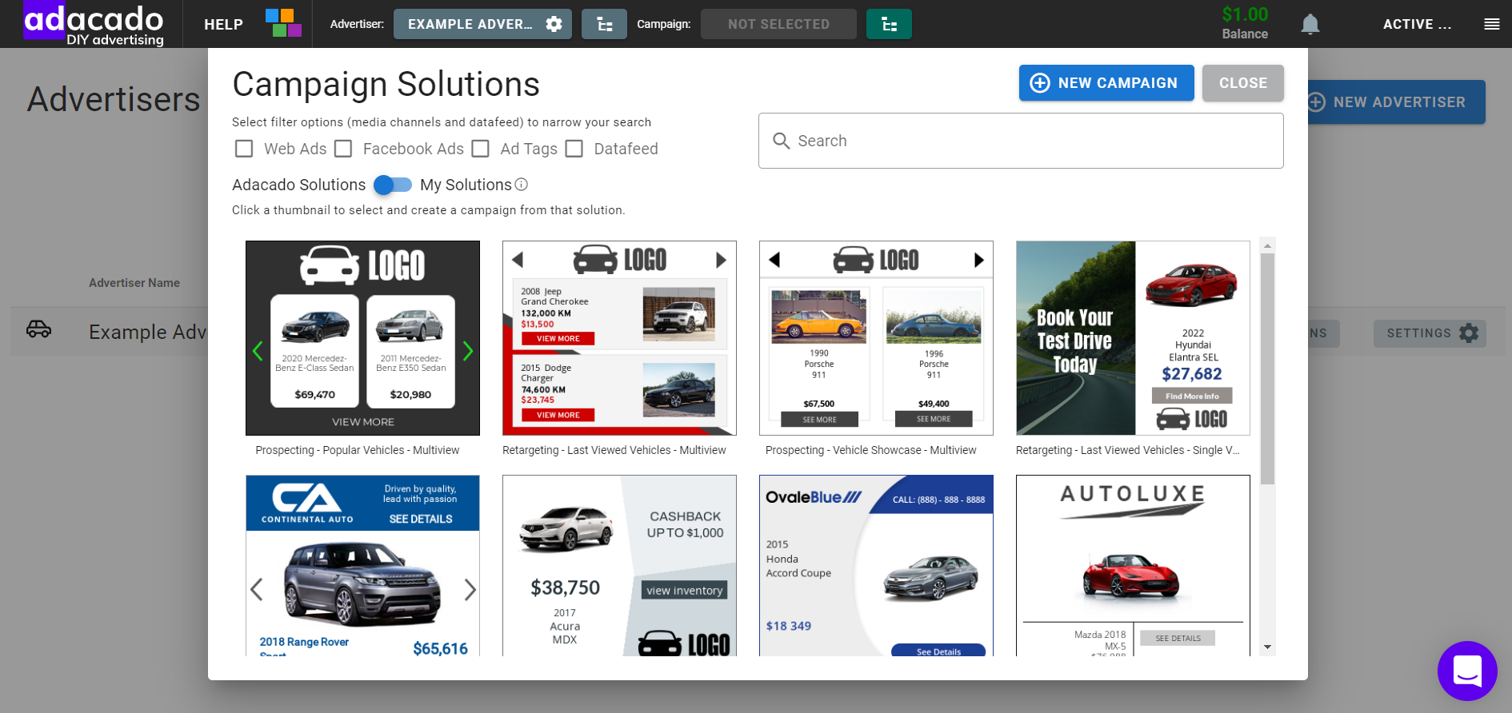Click the green campaign hierarchy tree icon
The image size is (1512, 713).
(889, 25)
